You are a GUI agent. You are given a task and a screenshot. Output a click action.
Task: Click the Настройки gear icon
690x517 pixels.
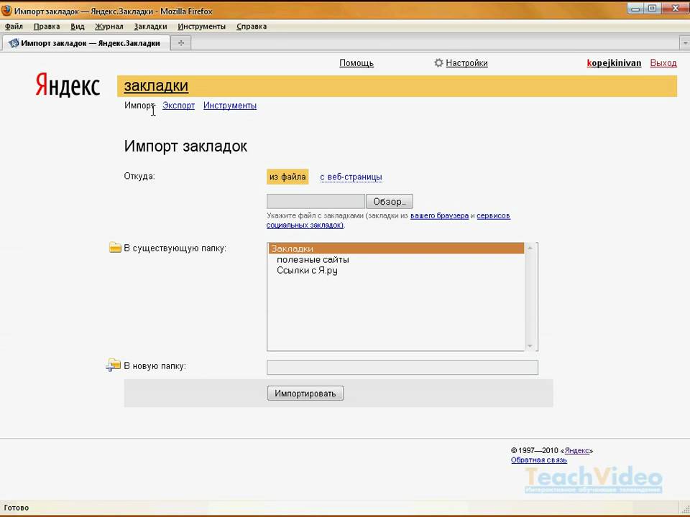[438, 63]
